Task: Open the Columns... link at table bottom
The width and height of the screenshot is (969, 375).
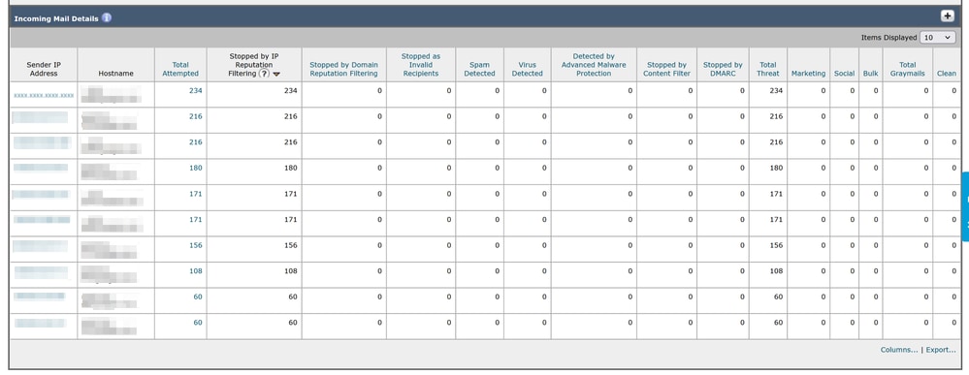Action: point(899,350)
